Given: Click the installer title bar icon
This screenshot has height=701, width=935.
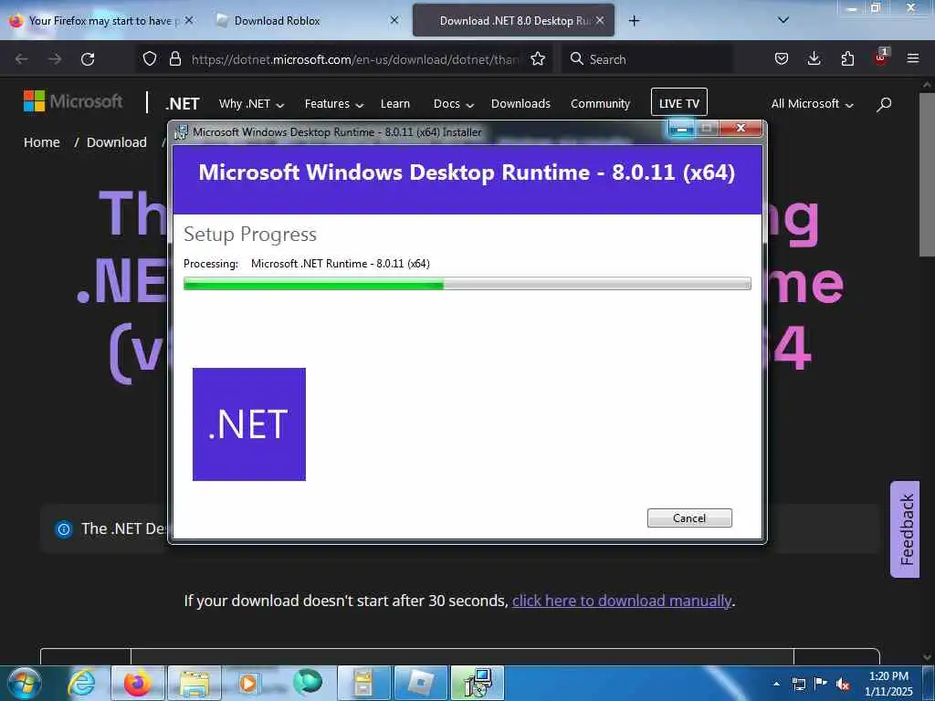Looking at the screenshot, I should [x=181, y=131].
